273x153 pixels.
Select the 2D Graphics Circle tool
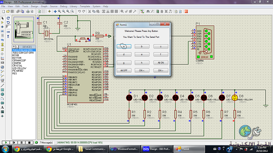[2, 94]
